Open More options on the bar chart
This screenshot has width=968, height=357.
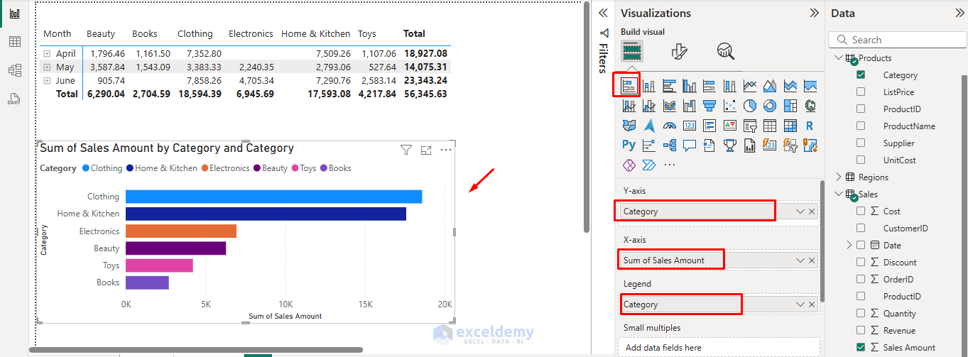pos(446,150)
